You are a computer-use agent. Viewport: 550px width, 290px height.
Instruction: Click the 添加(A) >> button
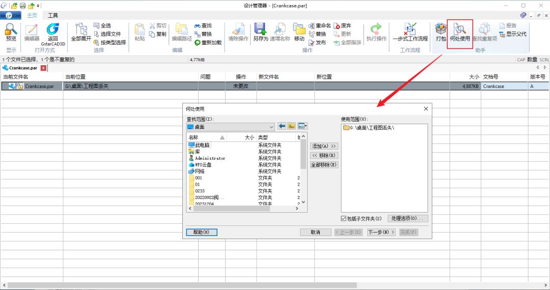324,146
